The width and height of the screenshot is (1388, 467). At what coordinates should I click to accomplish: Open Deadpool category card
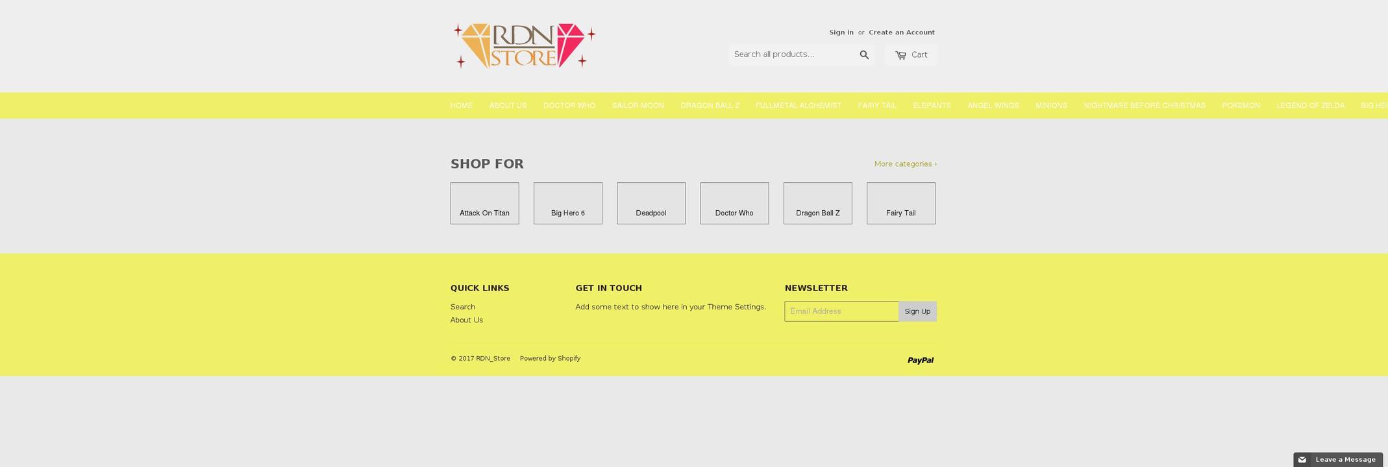click(651, 204)
